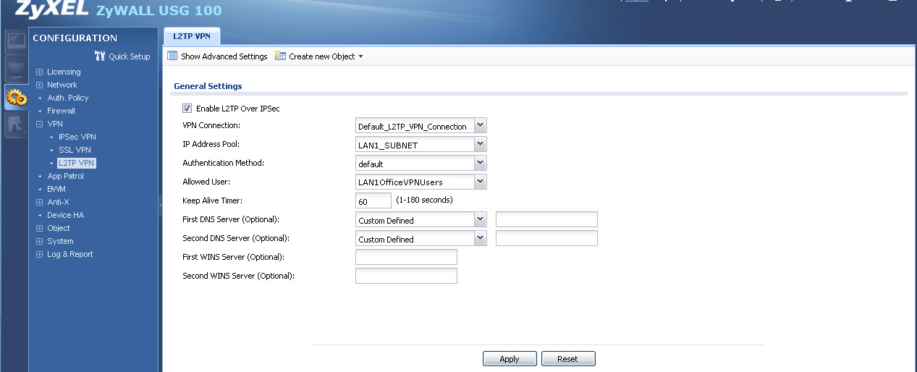917x372 pixels.
Task: Expand the Licensing tree node
Action: click(x=40, y=72)
